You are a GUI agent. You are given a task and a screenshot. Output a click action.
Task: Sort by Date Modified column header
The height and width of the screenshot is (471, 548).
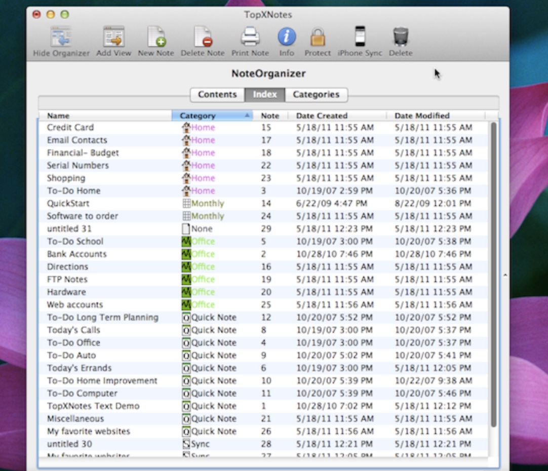435,115
